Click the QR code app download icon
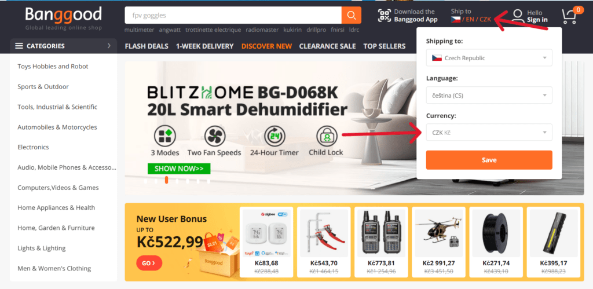Screen dimensions: 593x289 (x=385, y=16)
